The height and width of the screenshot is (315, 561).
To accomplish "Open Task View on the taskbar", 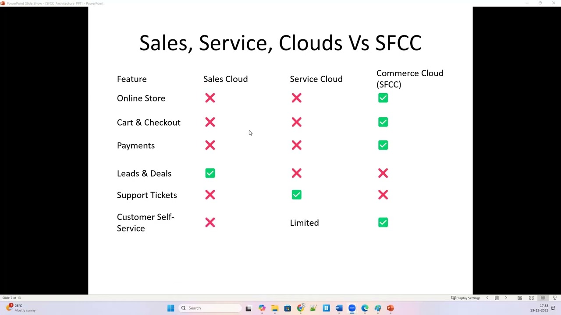I will pyautogui.click(x=249, y=308).
